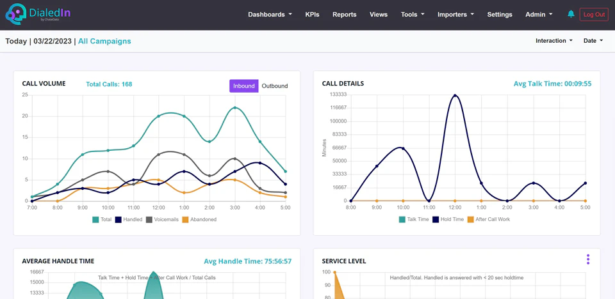The image size is (615, 299).
Task: Toggle Talk Time legend in Call Details
Action: click(414, 220)
